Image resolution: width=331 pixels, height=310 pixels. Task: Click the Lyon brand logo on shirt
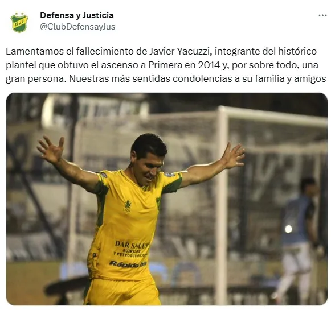pyautogui.click(x=128, y=206)
